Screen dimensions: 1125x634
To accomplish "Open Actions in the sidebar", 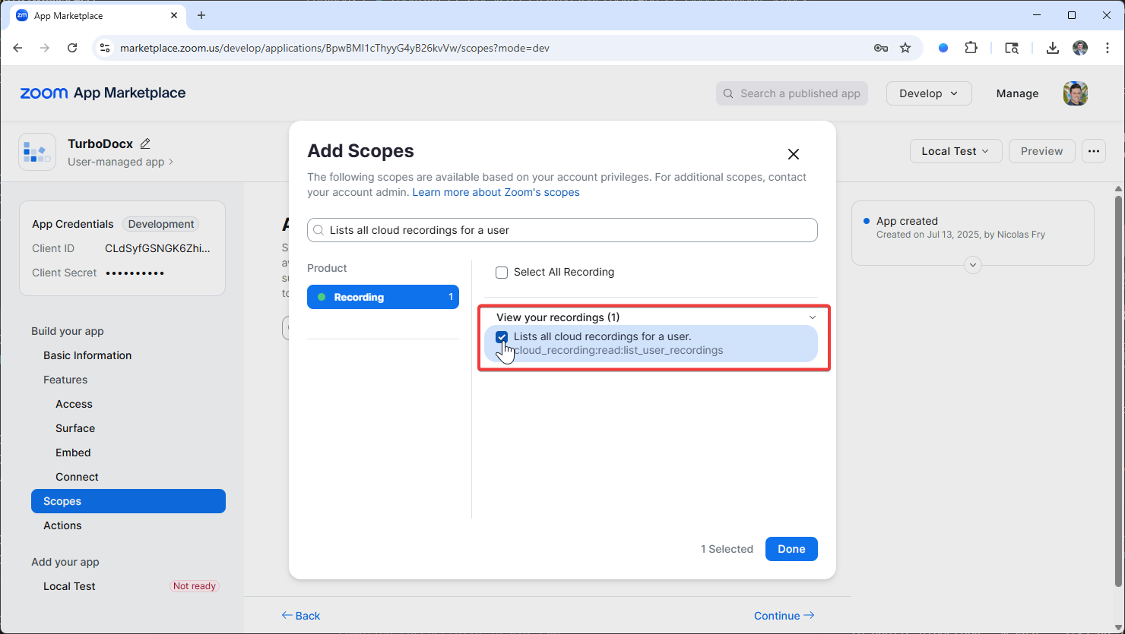I will (x=62, y=525).
